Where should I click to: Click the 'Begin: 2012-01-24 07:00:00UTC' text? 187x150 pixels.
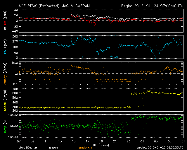click(x=152, y=6)
